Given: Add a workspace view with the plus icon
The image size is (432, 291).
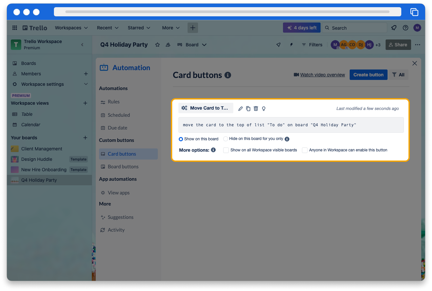Looking at the screenshot, I should coord(85,103).
